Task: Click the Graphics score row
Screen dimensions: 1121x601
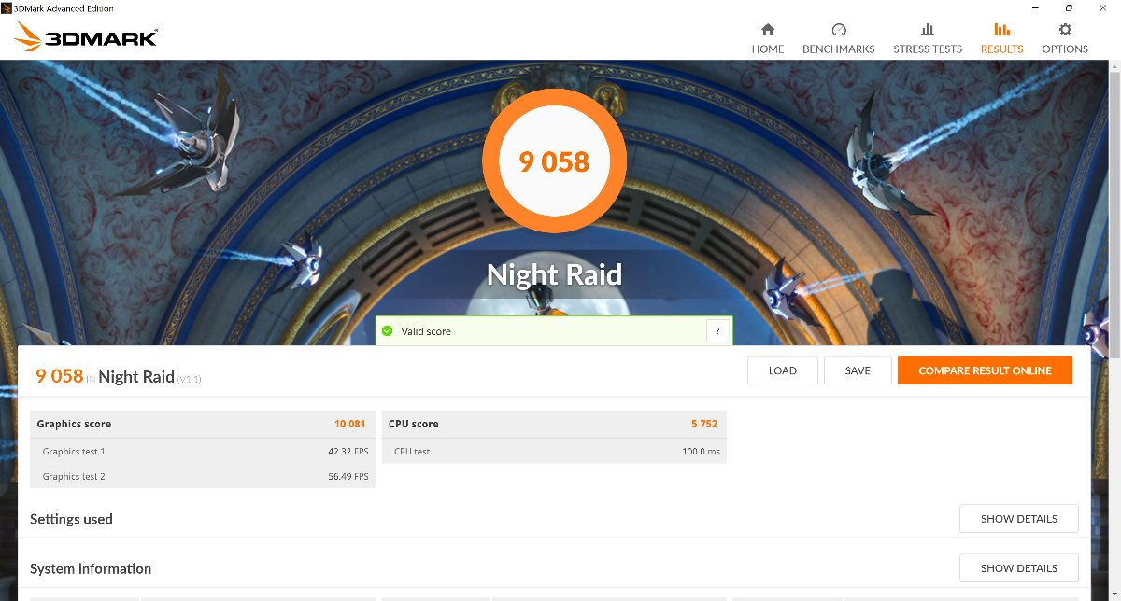Action: click(202, 424)
